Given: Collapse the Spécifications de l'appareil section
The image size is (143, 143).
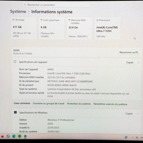Looking at the screenshot, I should (x=139, y=63).
